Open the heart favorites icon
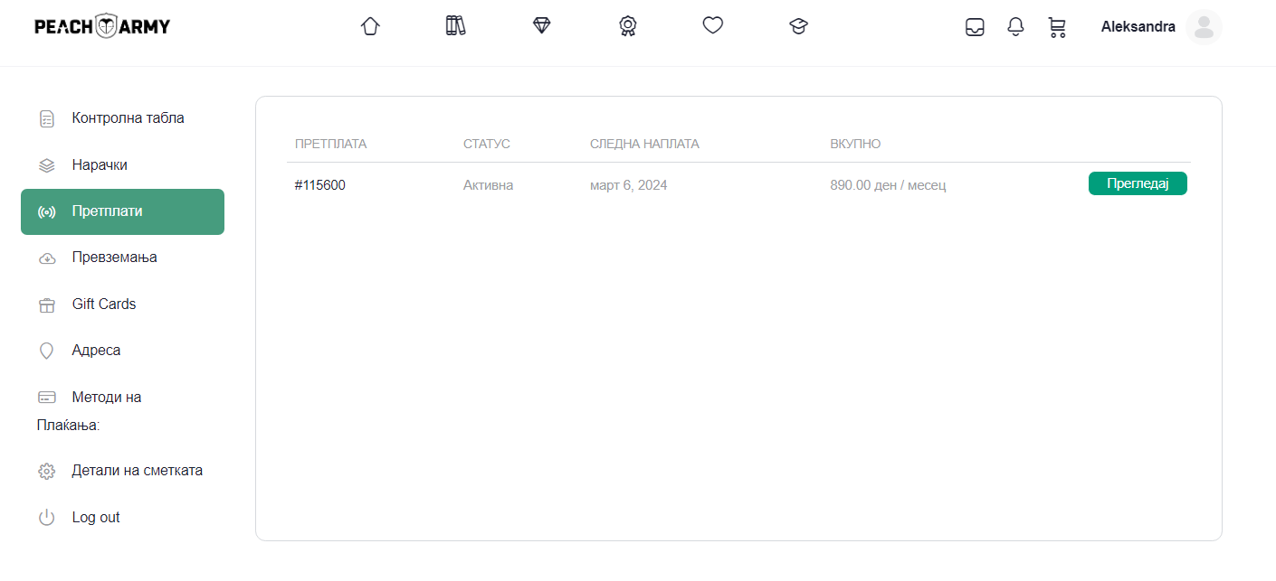Viewport: 1276px width, 581px height. coord(713,26)
